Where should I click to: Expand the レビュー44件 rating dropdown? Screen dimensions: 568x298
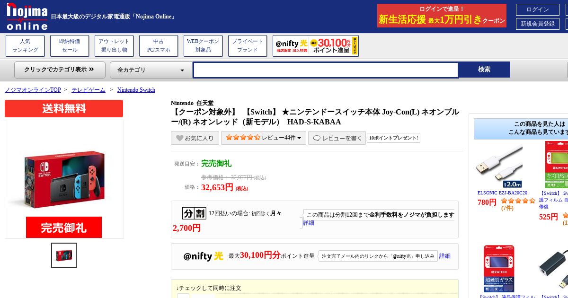point(264,138)
